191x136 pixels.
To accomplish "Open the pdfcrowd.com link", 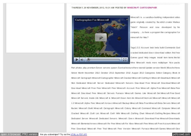I will (181, 134).
